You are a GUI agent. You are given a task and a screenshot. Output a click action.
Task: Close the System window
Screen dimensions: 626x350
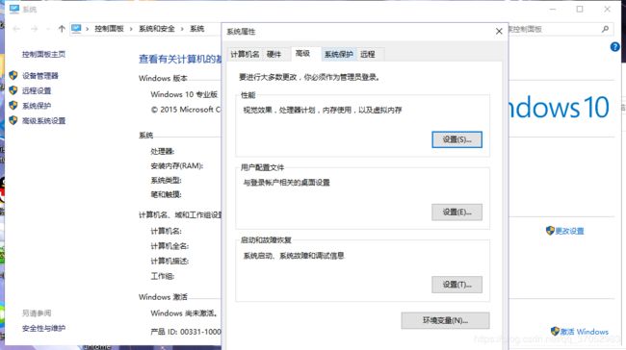(x=608, y=9)
